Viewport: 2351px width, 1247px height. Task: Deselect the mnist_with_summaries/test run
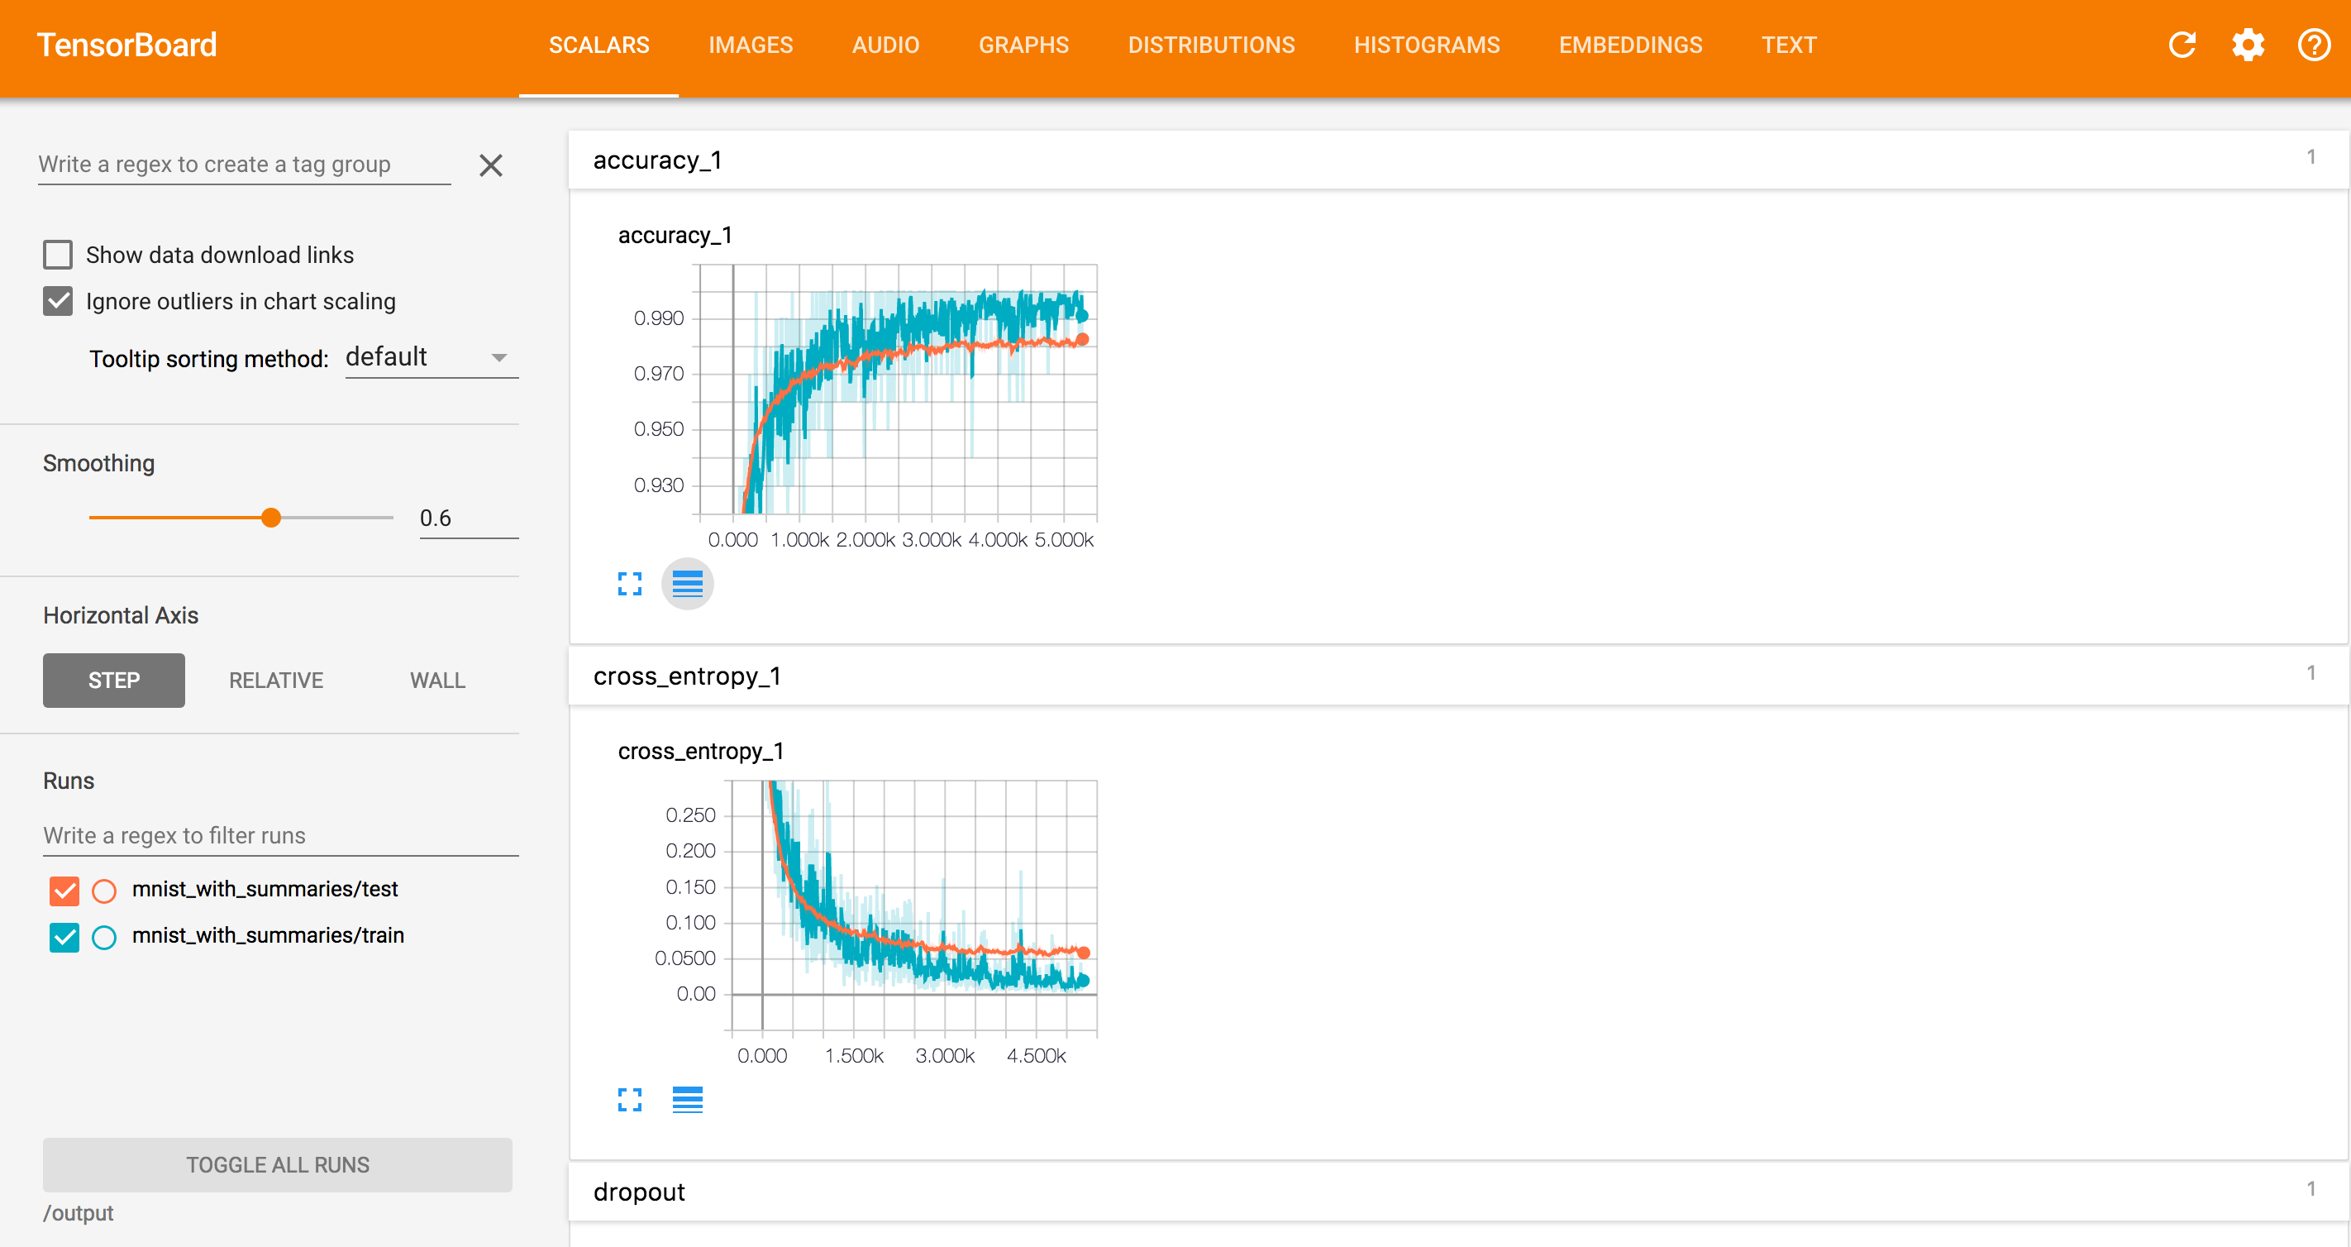tap(63, 890)
